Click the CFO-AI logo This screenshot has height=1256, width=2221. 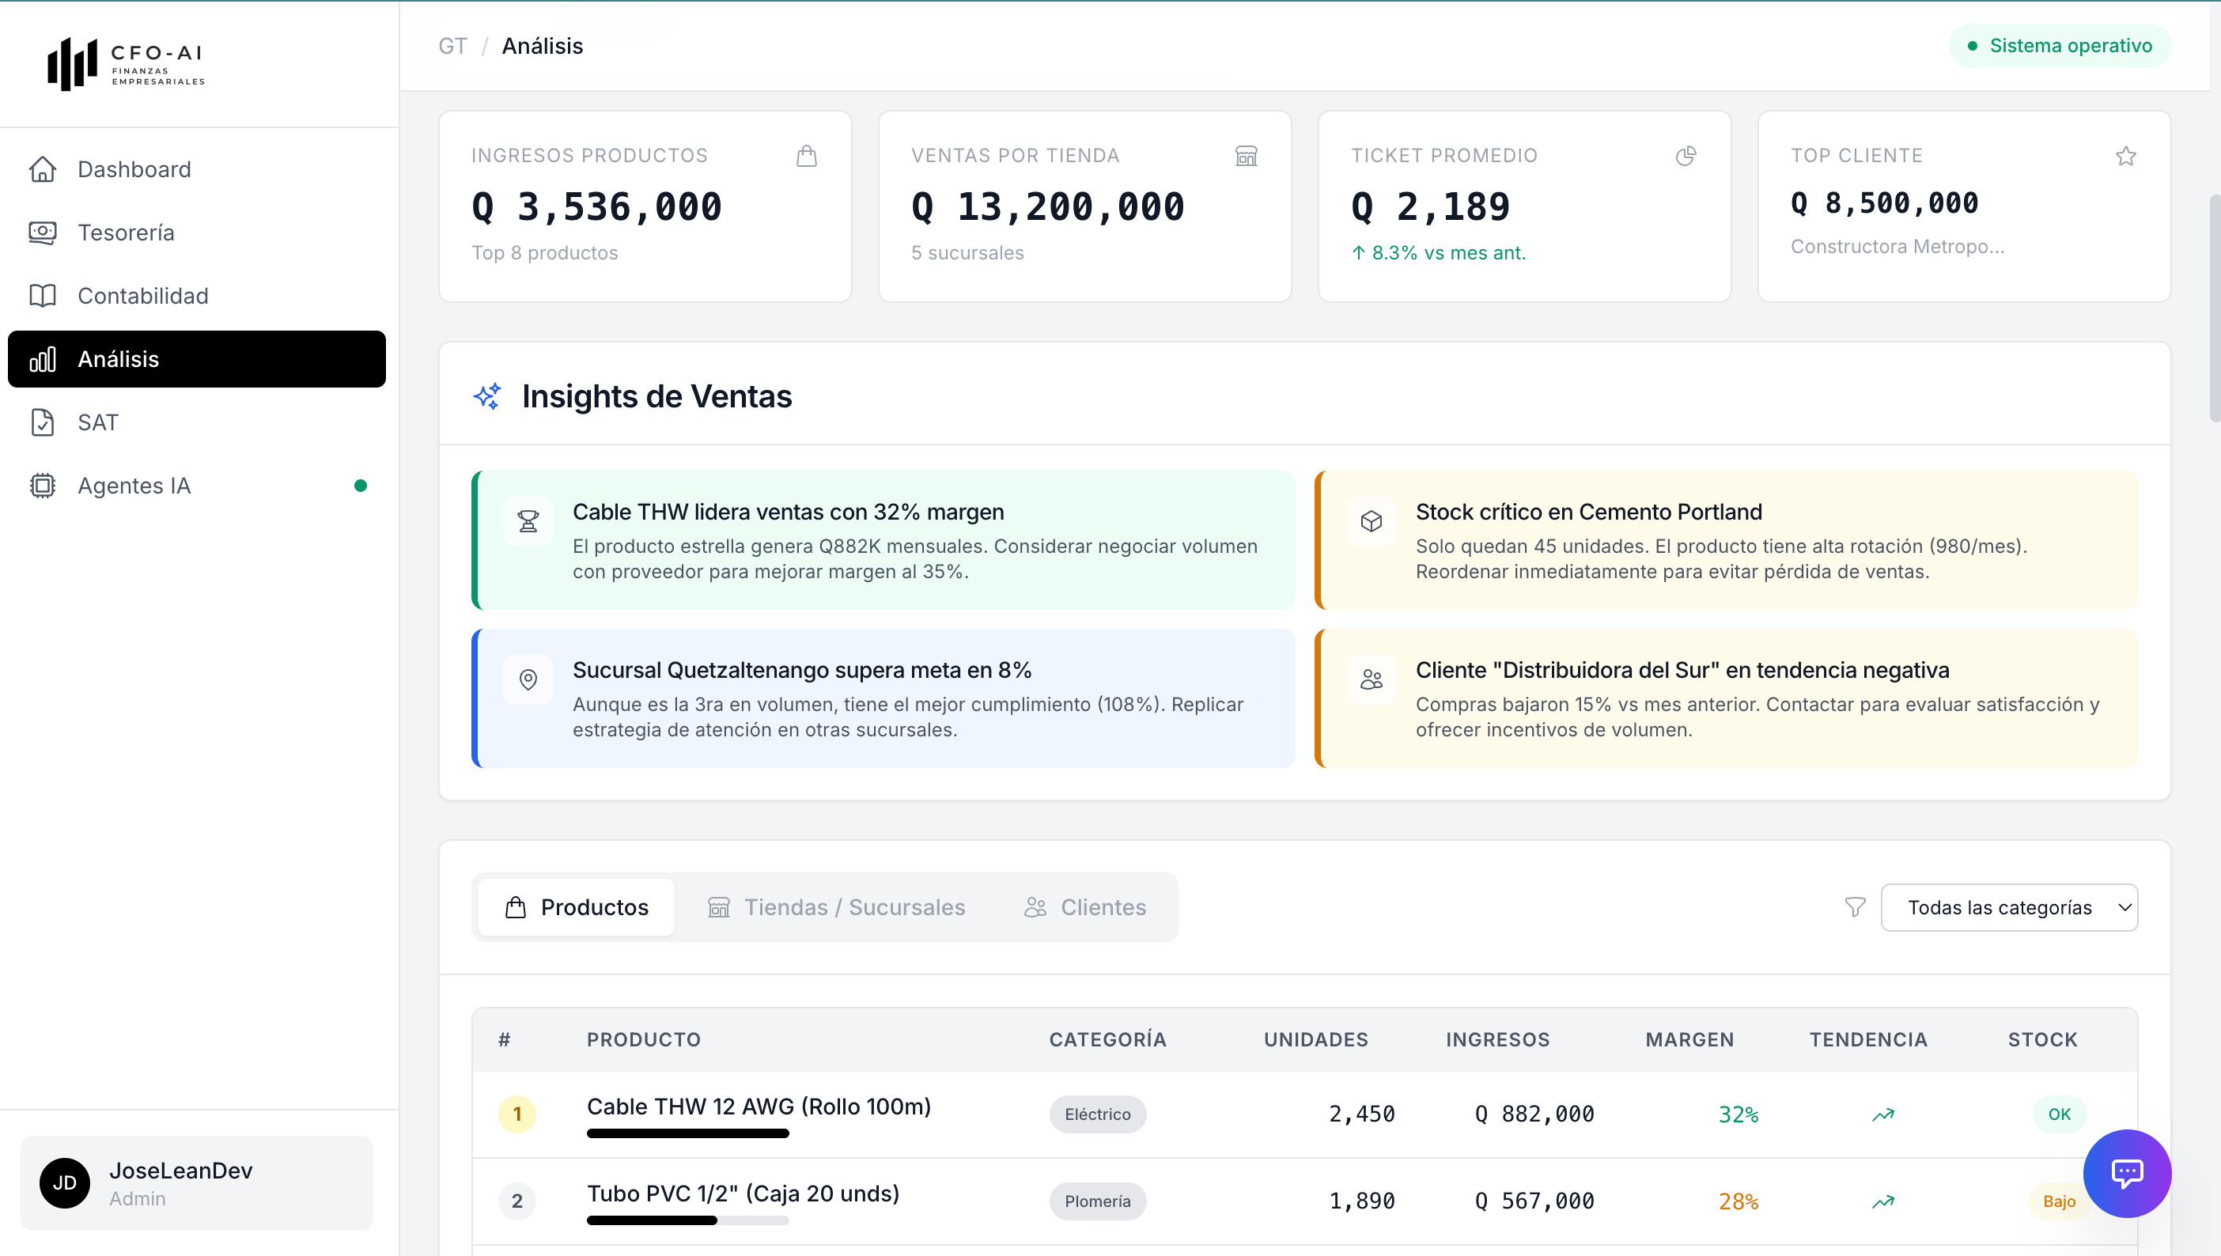pos(126,63)
